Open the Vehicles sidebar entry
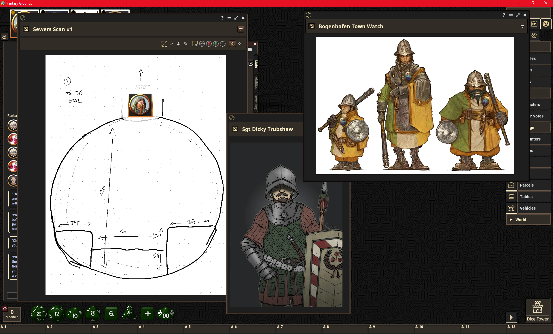Viewport: 553px width, 334px height. [528, 208]
